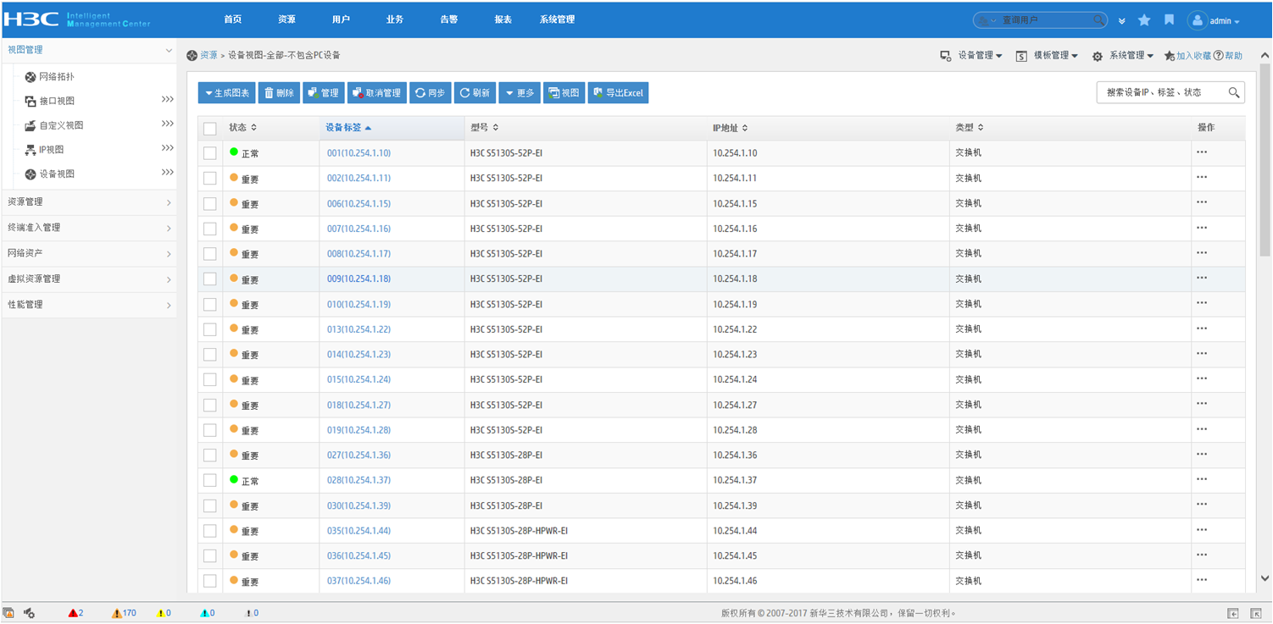
Task: Tick the checkbox for device 001(10.254.1.10)
Action: pyautogui.click(x=210, y=153)
